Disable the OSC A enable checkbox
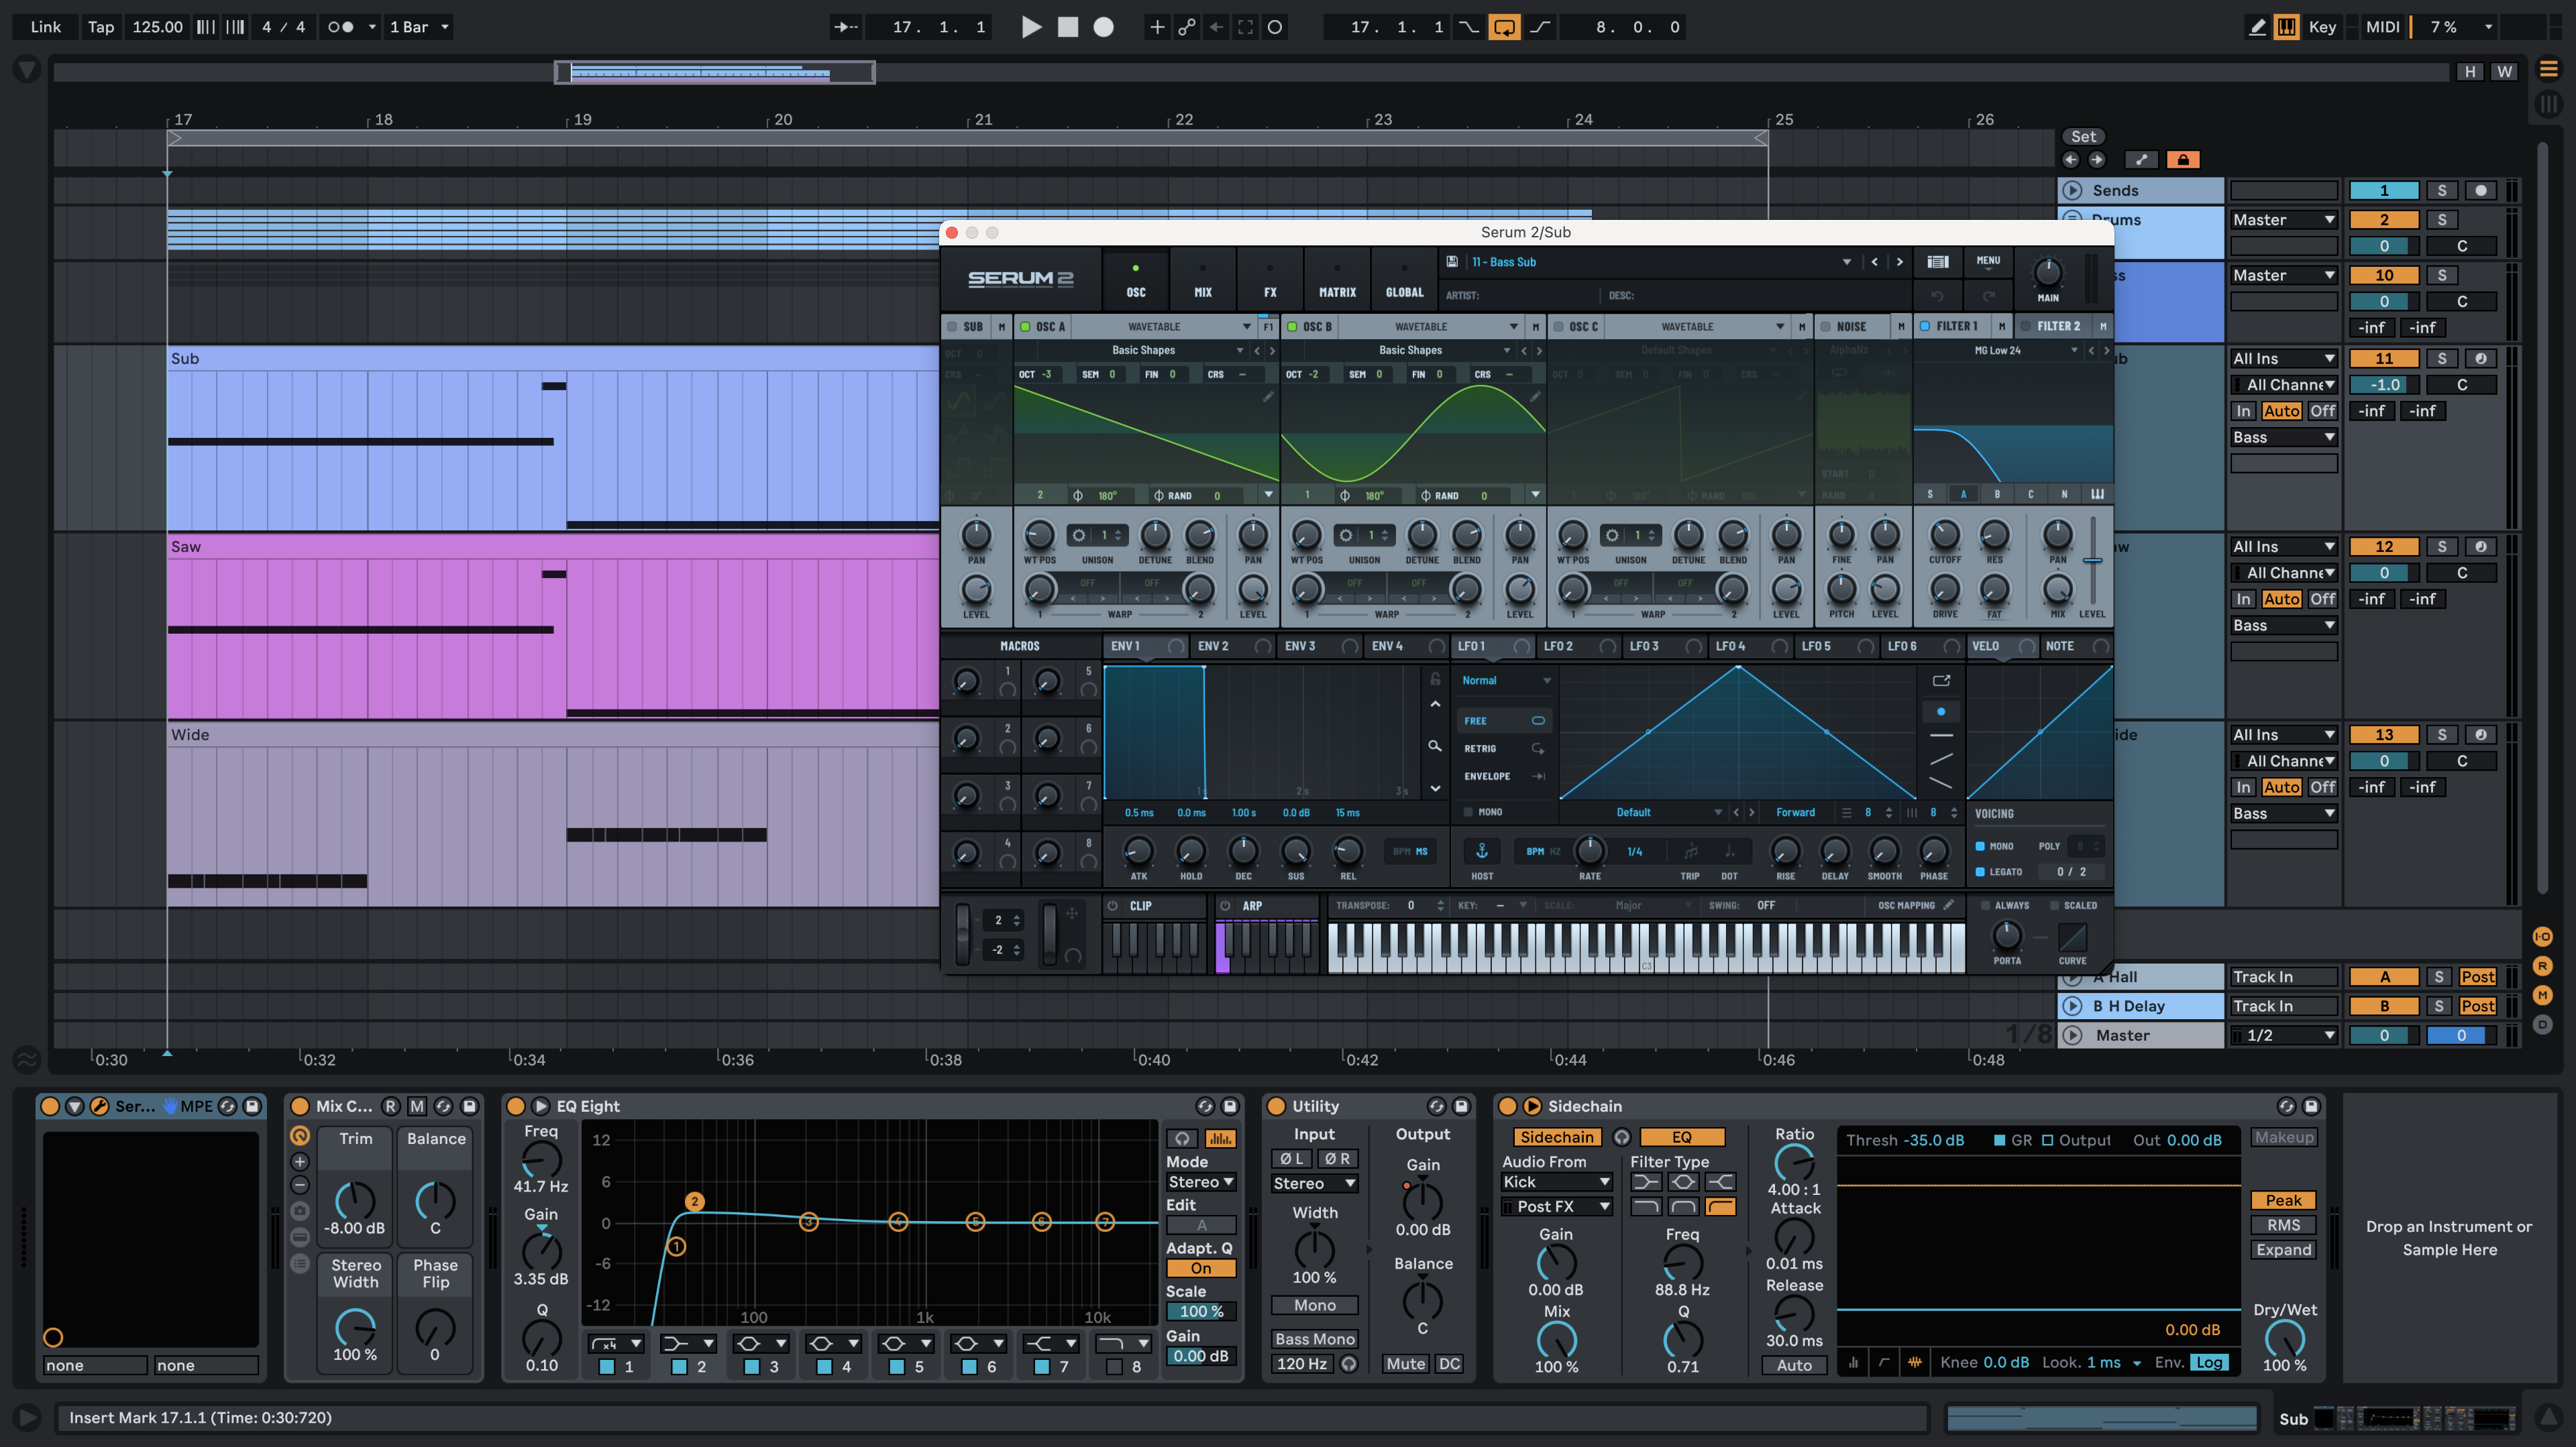The width and height of the screenshot is (2576, 1447). [1025, 327]
